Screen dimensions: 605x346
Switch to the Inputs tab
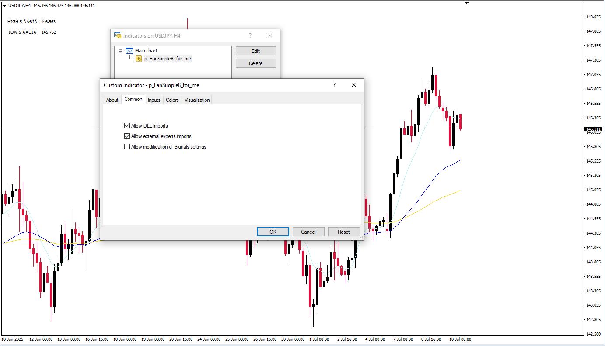pos(154,100)
